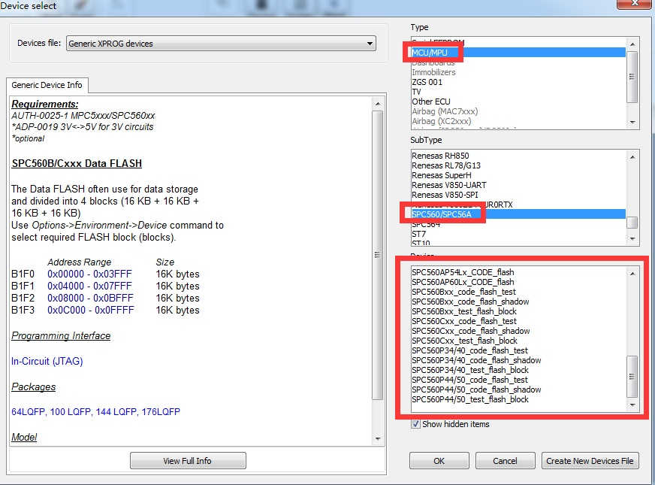Select TV in the Type list

tap(518, 92)
